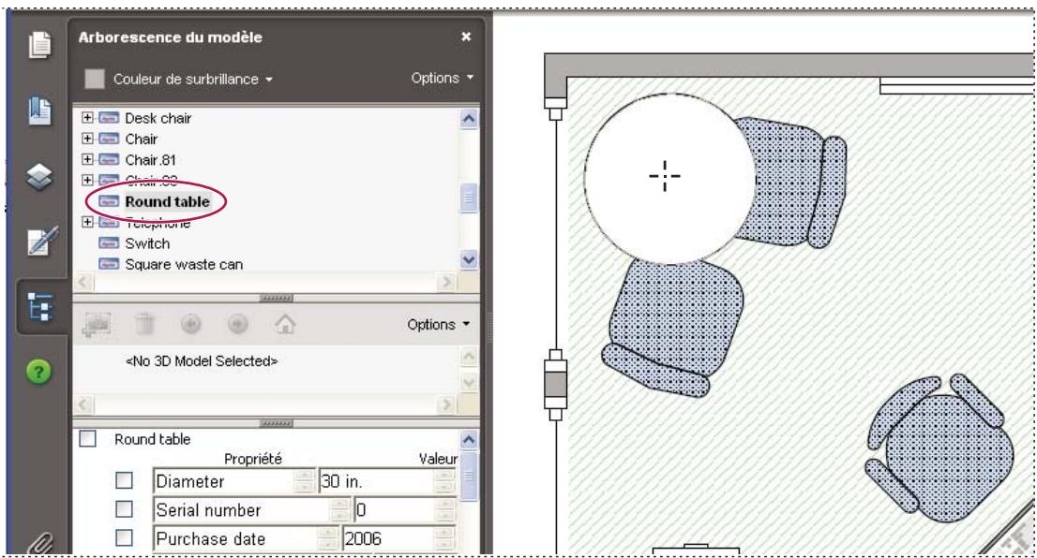Tick the Serial number checkbox

click(x=125, y=510)
